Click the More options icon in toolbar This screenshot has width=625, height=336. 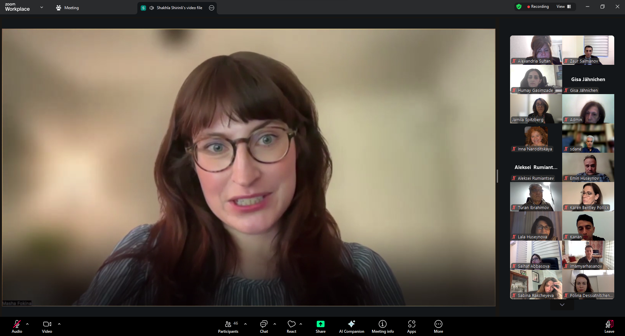click(438, 327)
